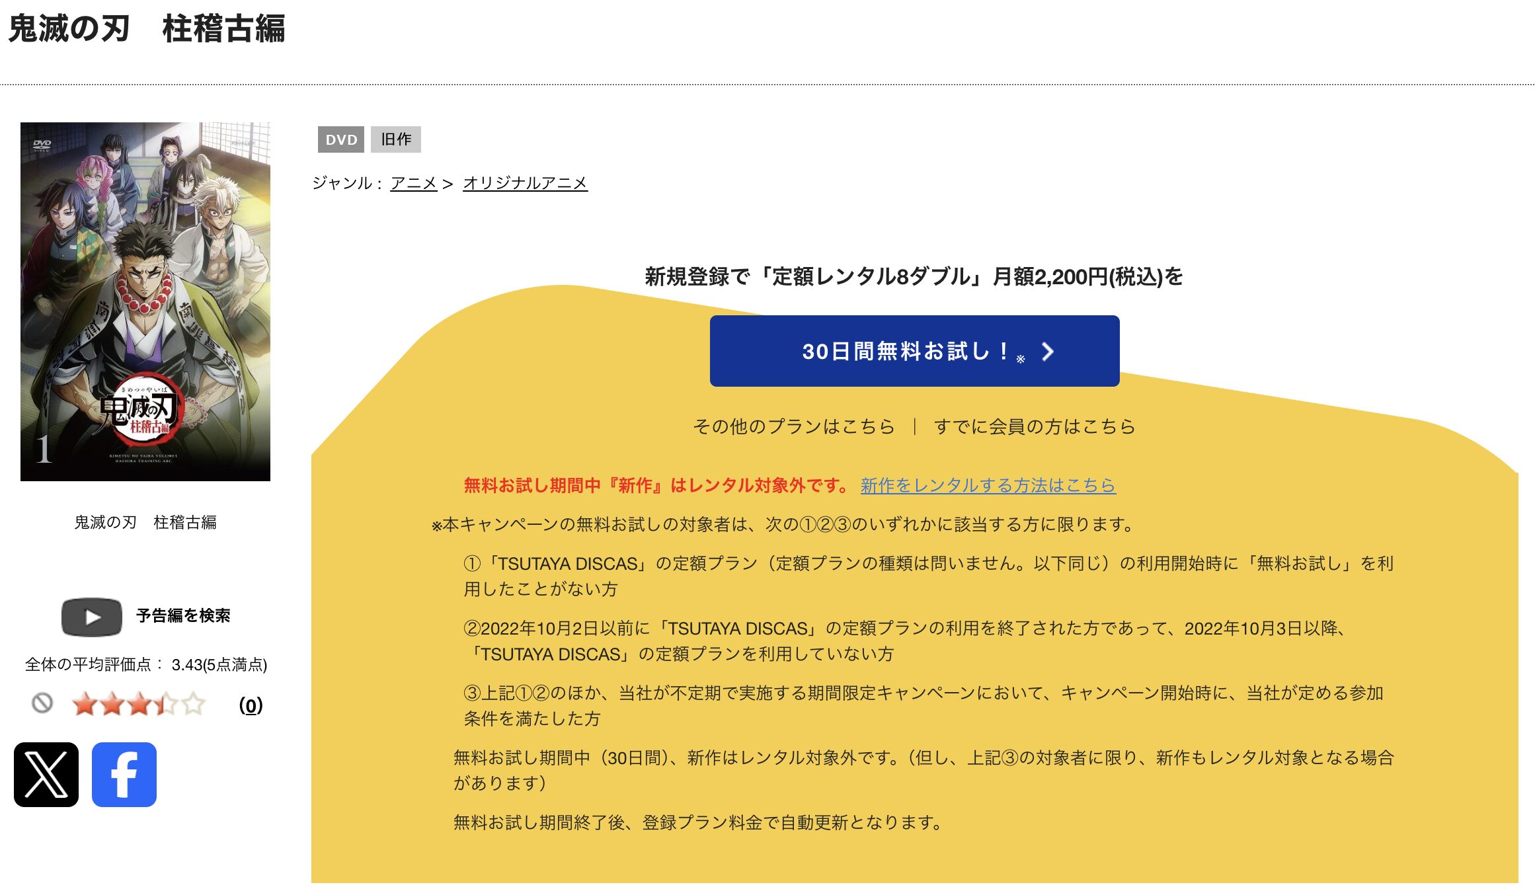Click the 旧作 tag badge

[396, 139]
